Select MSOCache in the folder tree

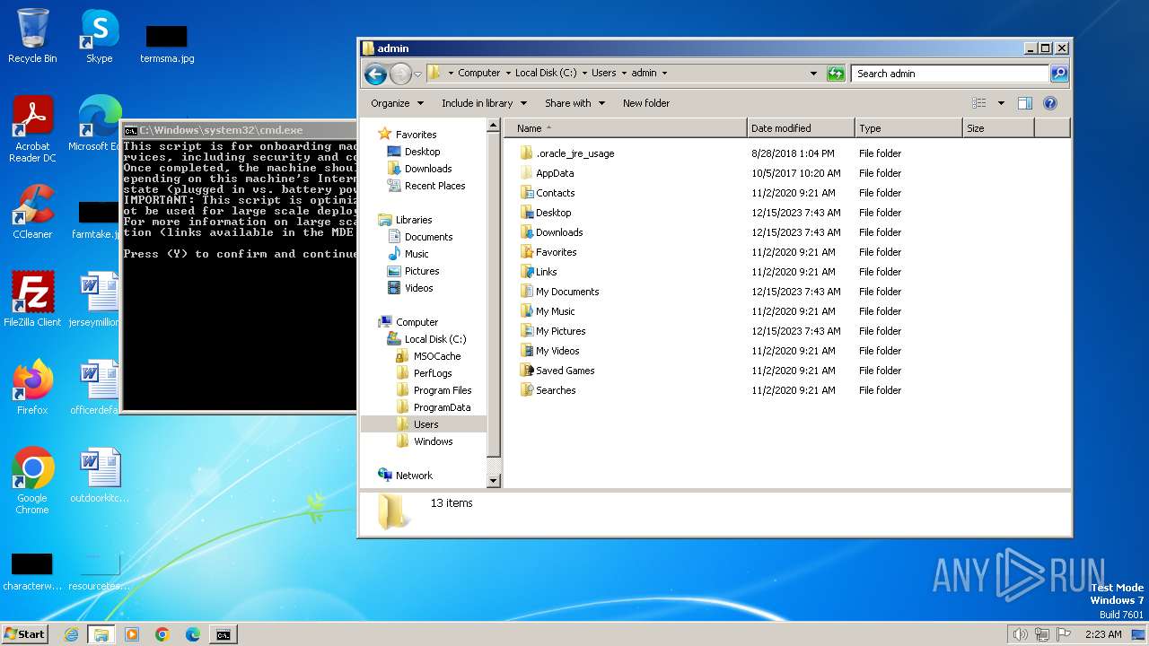point(428,356)
